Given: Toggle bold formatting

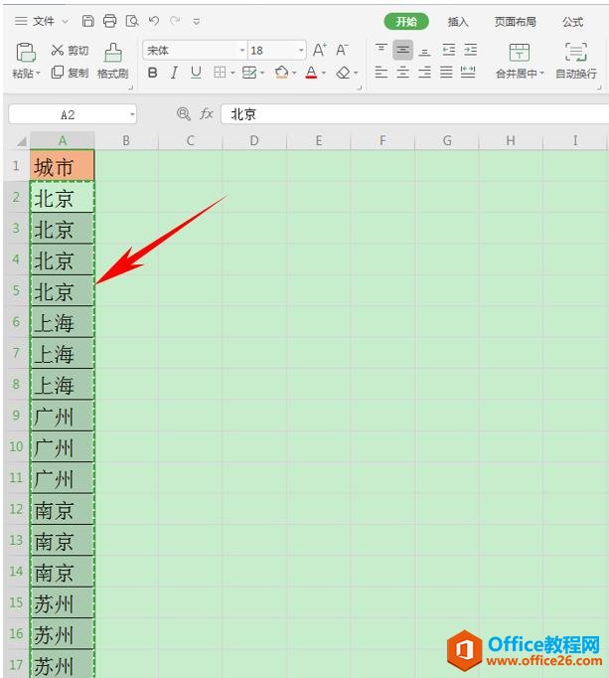Looking at the screenshot, I should (x=152, y=73).
